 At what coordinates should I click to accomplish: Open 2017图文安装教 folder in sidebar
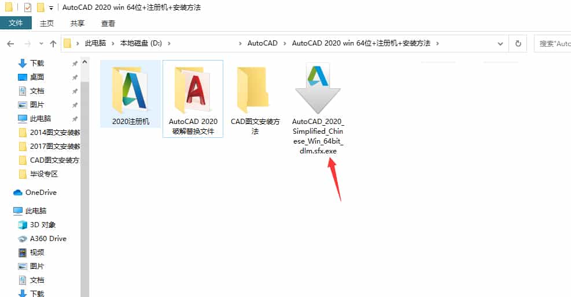point(49,146)
